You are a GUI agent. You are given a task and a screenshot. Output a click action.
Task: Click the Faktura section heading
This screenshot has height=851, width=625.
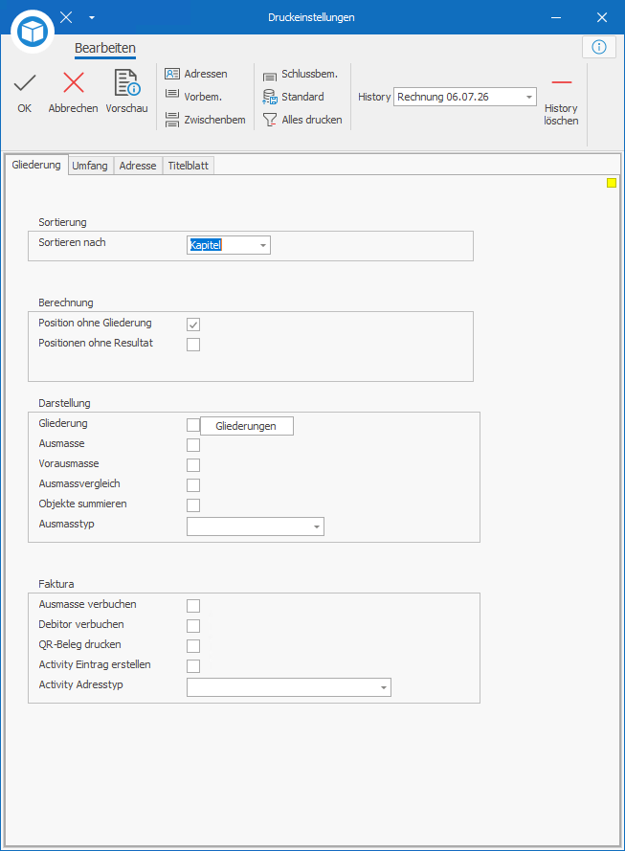coord(56,584)
